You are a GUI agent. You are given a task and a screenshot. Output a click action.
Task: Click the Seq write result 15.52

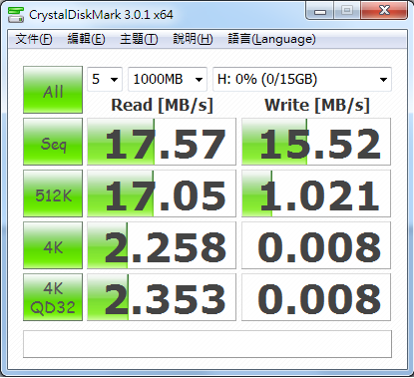tap(316, 142)
